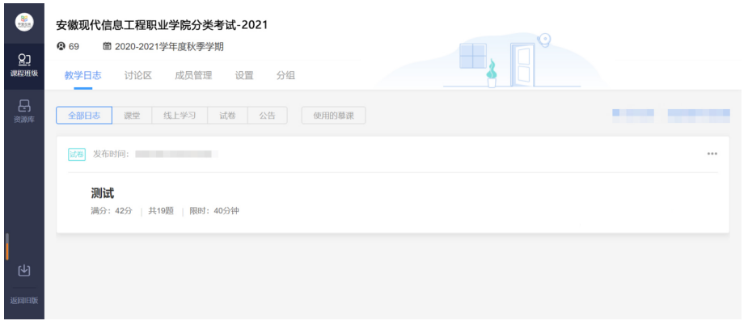Screen dimensions: 748x325
Task: Click the member count icon showing 69
Action: [60, 47]
